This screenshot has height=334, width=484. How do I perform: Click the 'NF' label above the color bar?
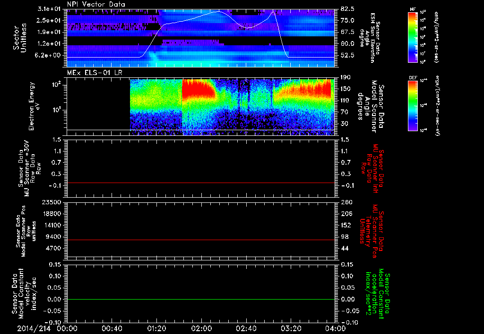coord(413,9)
